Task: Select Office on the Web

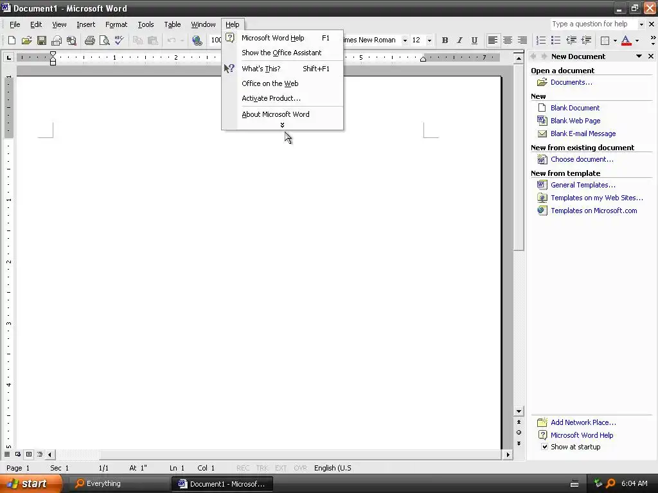Action: click(x=283, y=83)
